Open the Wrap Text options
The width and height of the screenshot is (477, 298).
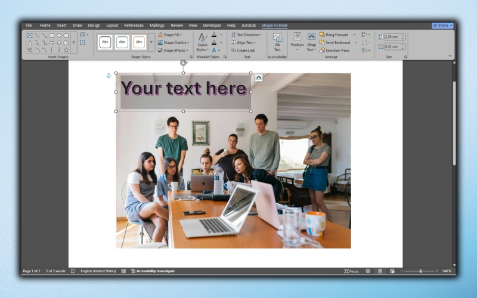click(x=311, y=42)
